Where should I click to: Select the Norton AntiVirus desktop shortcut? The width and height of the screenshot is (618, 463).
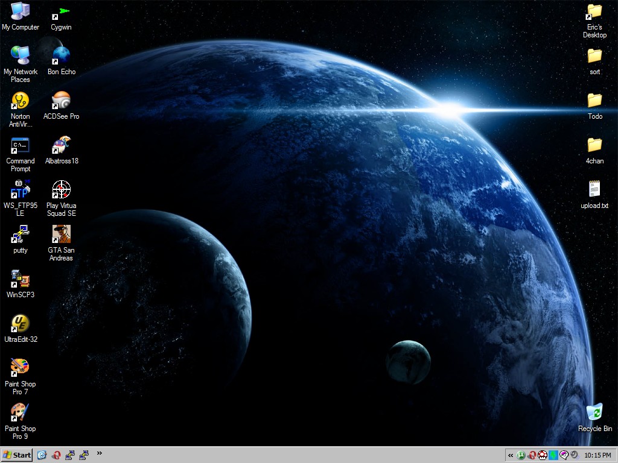click(x=21, y=110)
